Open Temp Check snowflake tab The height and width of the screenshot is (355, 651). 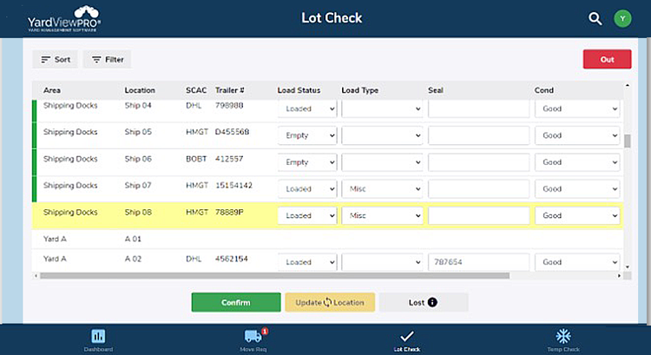coord(563,339)
